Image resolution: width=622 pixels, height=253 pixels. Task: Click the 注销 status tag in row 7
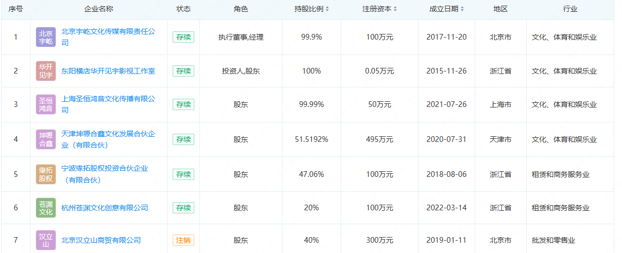pos(183,240)
